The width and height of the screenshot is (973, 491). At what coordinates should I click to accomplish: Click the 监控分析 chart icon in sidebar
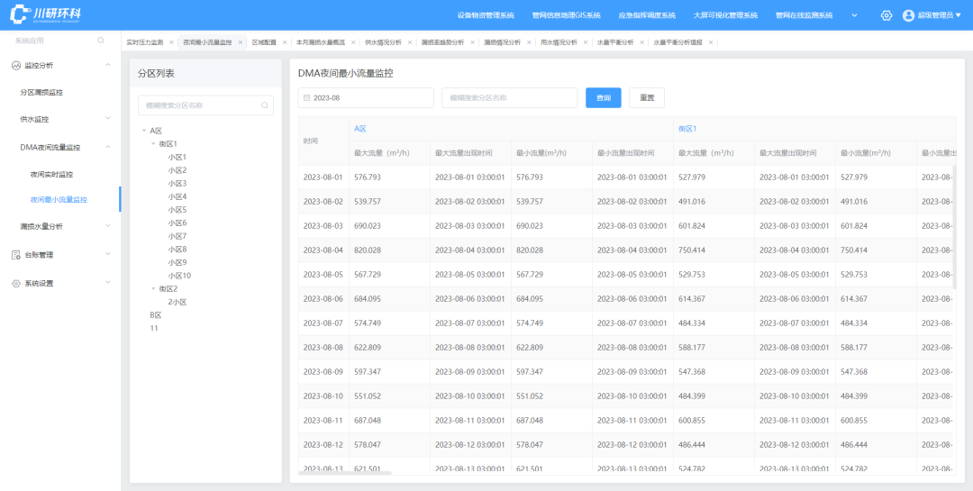15,65
